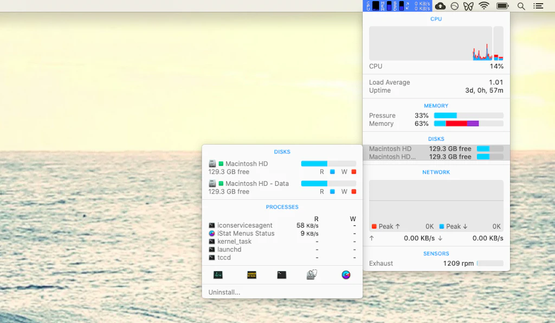
Task: Expand the Memory pressure row
Action: tap(436, 115)
